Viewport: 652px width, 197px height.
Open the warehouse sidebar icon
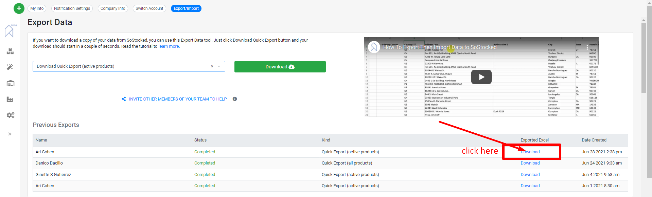(x=11, y=83)
